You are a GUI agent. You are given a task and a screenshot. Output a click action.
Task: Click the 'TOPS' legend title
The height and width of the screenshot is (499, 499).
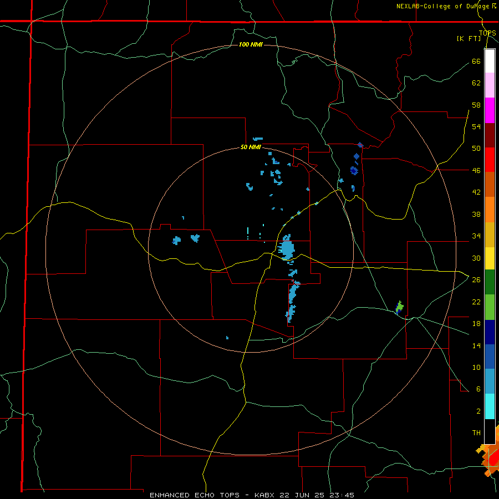click(x=487, y=33)
